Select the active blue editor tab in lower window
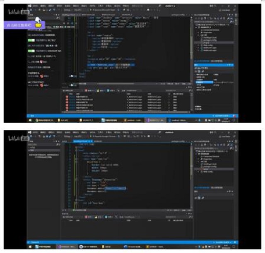 point(83,141)
